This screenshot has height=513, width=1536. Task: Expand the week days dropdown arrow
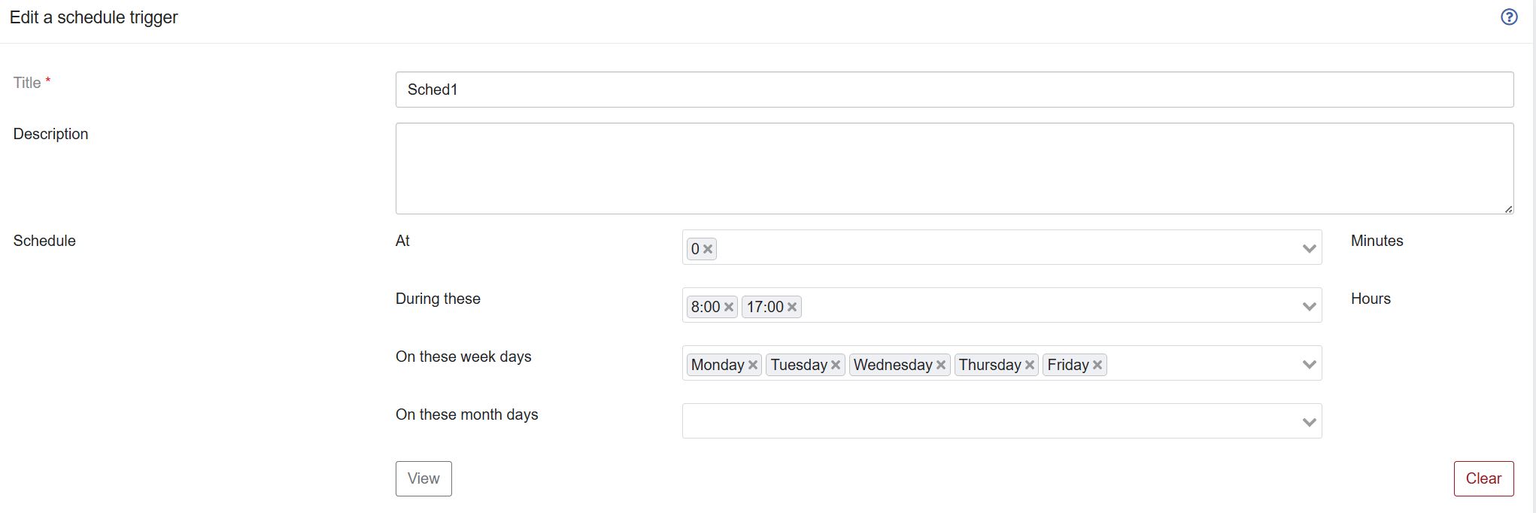[x=1309, y=364]
